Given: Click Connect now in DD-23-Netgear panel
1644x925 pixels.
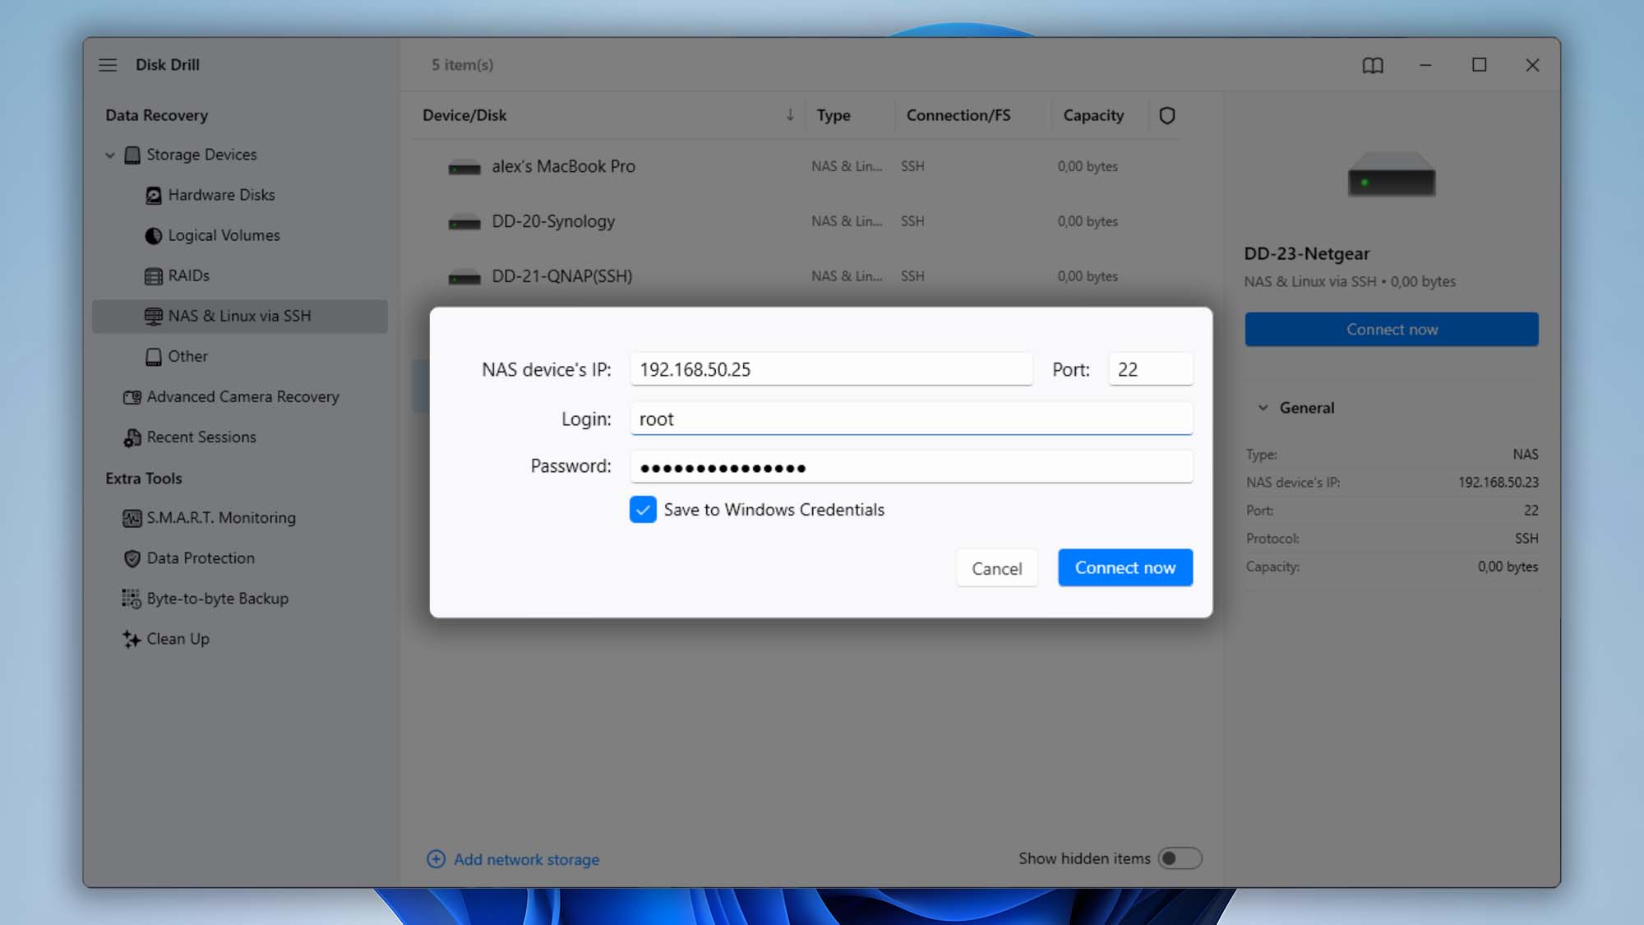Looking at the screenshot, I should click(x=1392, y=330).
